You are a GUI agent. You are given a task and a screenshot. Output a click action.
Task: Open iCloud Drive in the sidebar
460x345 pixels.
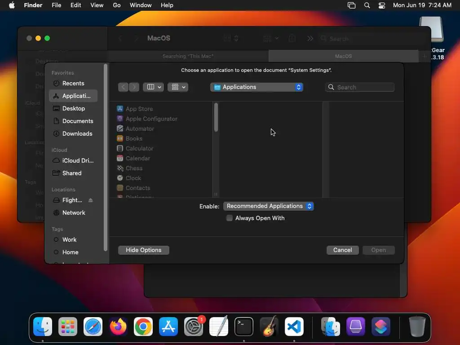[73, 161]
